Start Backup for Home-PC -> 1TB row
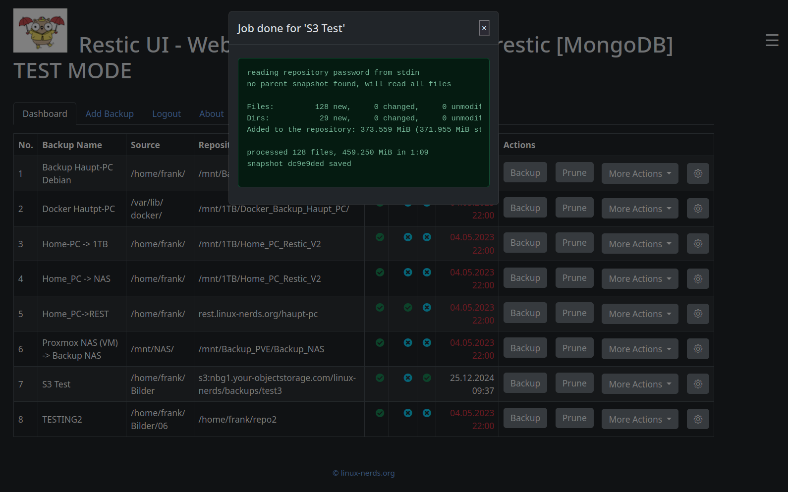The image size is (788, 492). click(x=525, y=243)
